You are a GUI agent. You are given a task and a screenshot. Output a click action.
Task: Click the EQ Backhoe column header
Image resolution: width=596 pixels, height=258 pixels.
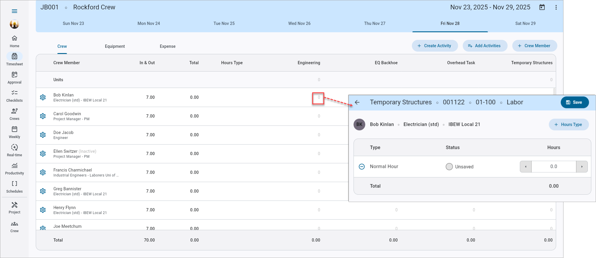[x=386, y=63]
